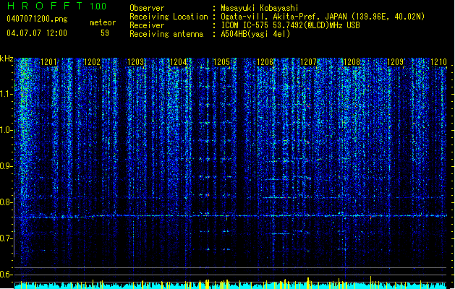Click the 1203 time marker
This screenshot has width=455, height=289.
[x=135, y=62]
